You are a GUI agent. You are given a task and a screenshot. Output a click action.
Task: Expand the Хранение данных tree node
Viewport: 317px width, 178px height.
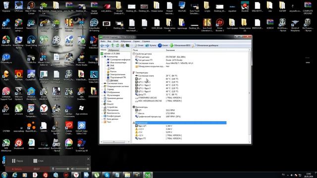pyautogui.click(x=102, y=98)
